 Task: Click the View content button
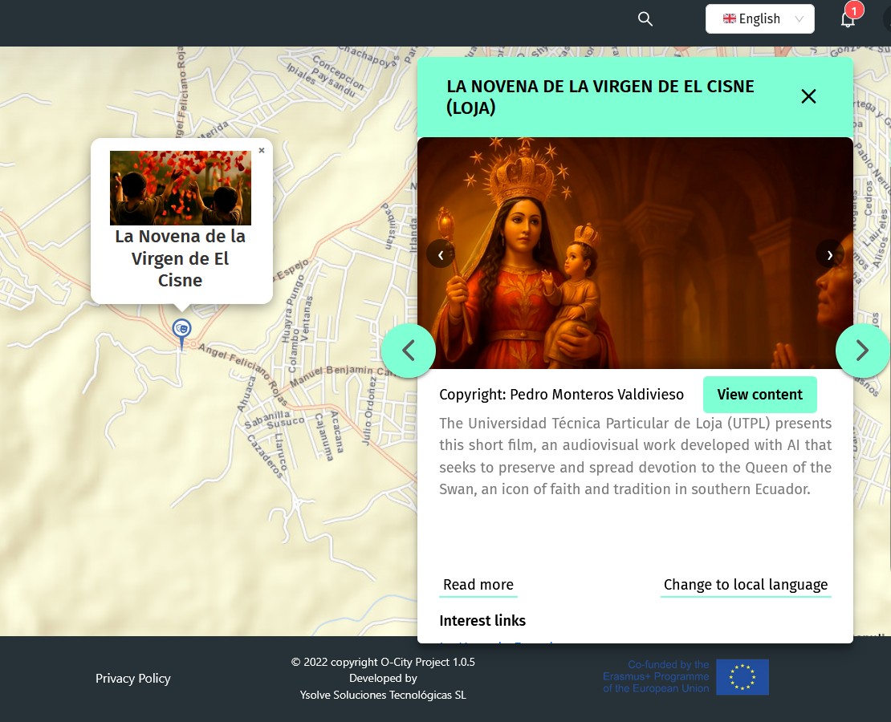point(759,394)
